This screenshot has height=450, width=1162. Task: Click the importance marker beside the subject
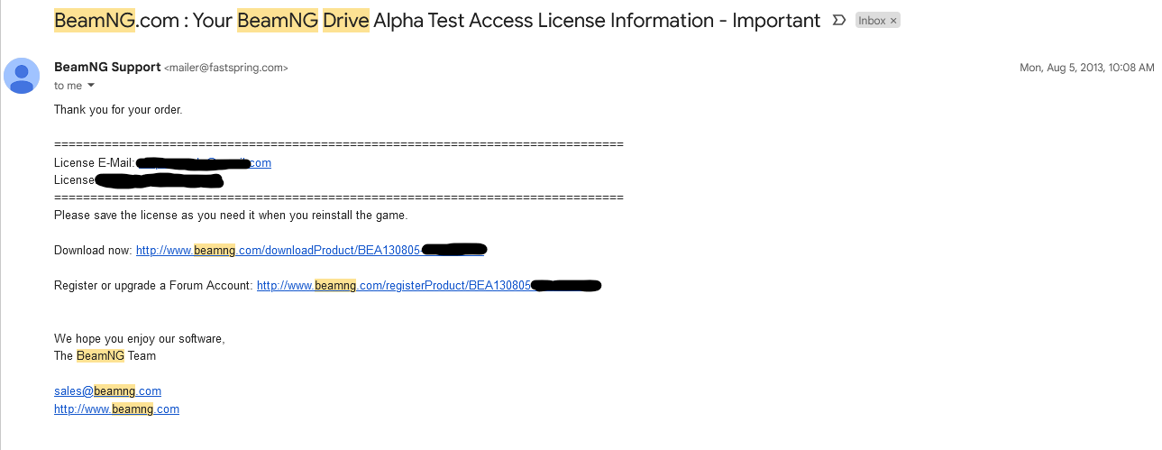point(838,21)
